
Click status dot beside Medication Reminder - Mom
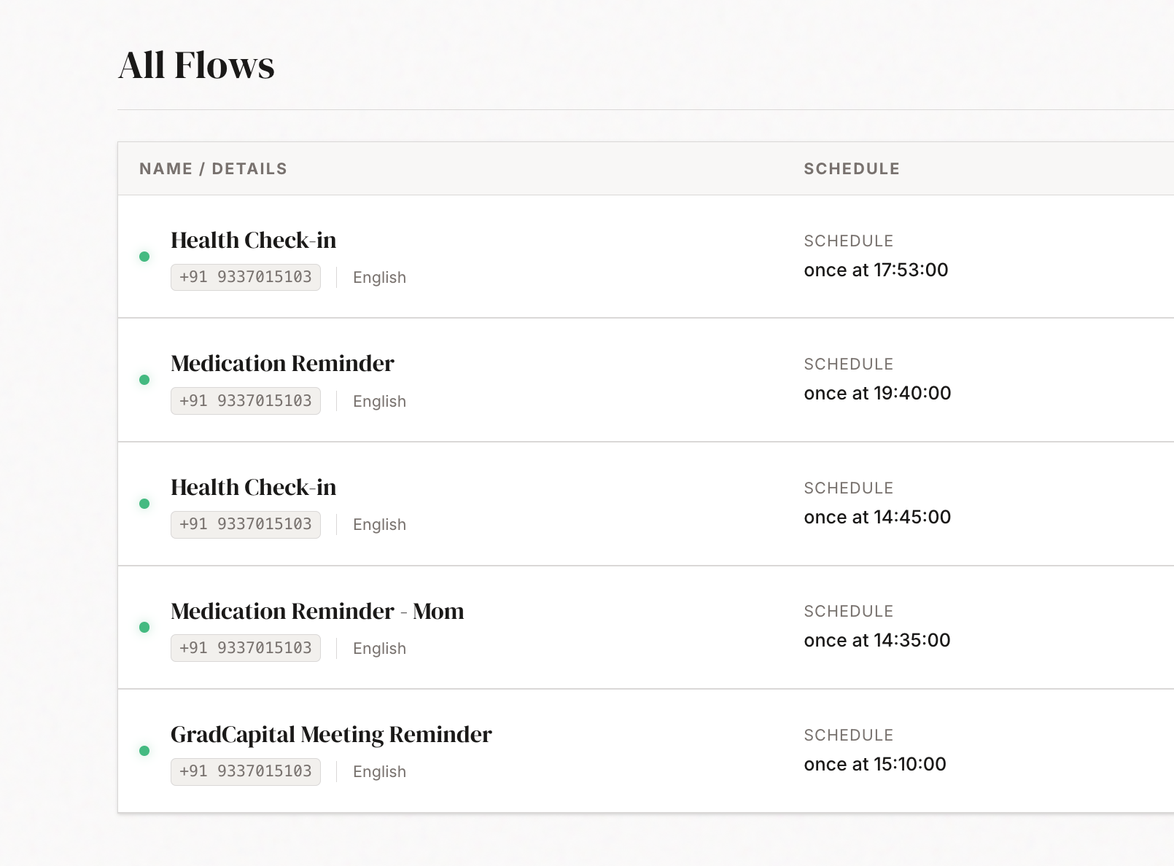click(x=144, y=627)
